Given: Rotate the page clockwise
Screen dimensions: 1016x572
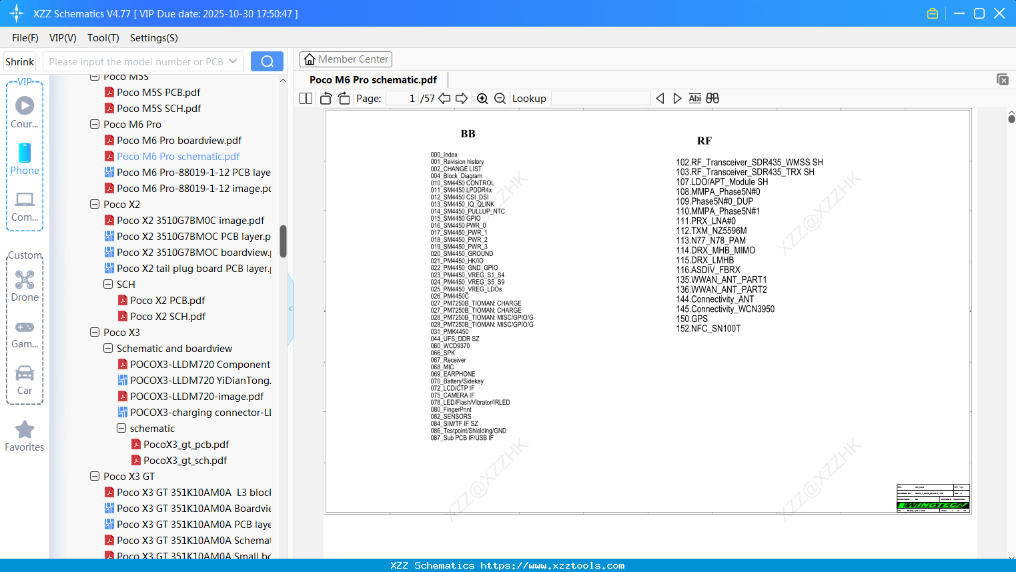Looking at the screenshot, I should pyautogui.click(x=344, y=99).
